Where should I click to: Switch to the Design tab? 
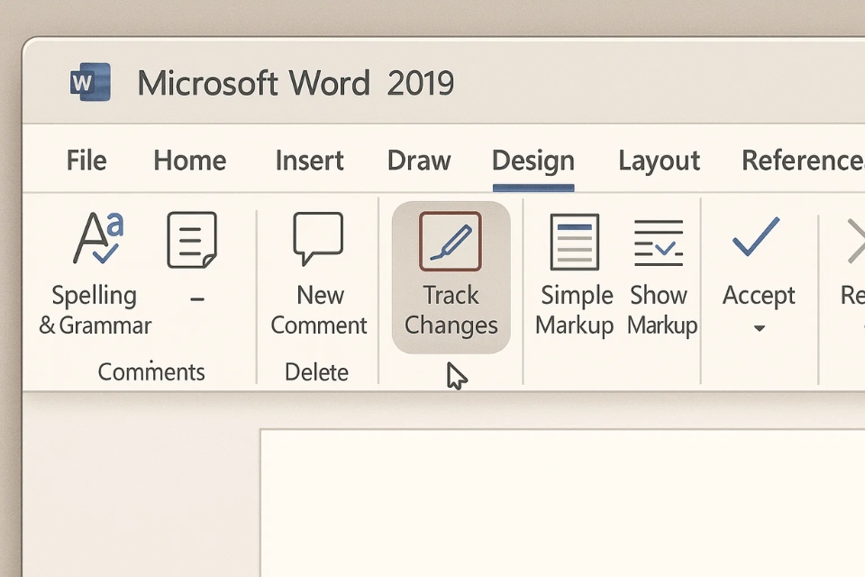(533, 160)
